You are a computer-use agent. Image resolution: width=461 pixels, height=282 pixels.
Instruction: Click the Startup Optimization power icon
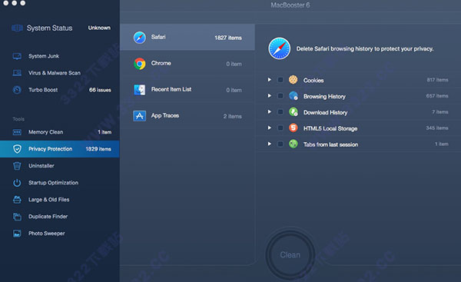17,183
